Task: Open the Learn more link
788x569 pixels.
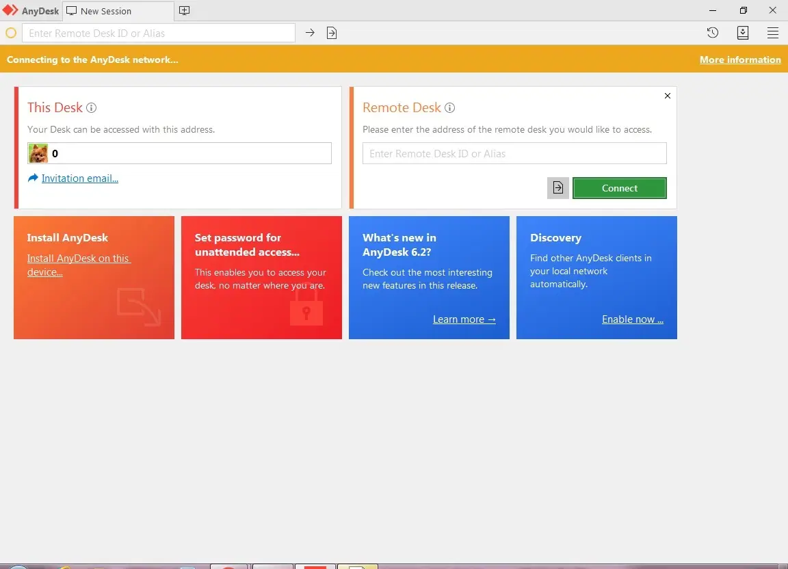Action: pos(464,319)
